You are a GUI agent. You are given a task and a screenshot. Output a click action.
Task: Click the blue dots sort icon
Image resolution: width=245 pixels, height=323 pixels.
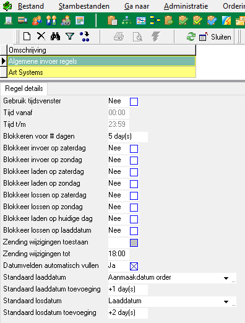tap(85, 37)
